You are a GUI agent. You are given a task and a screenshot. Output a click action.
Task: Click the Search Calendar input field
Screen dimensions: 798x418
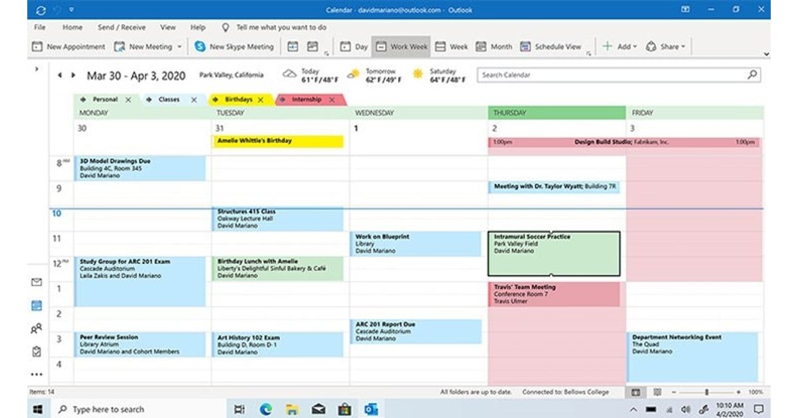tap(608, 75)
